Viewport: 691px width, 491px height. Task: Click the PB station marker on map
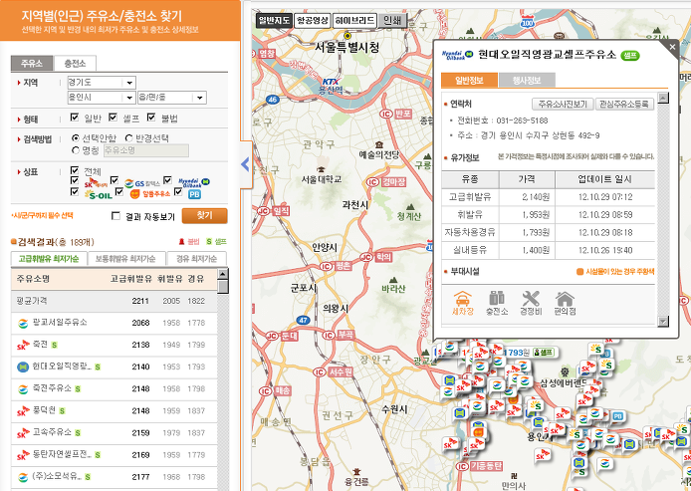point(618,416)
